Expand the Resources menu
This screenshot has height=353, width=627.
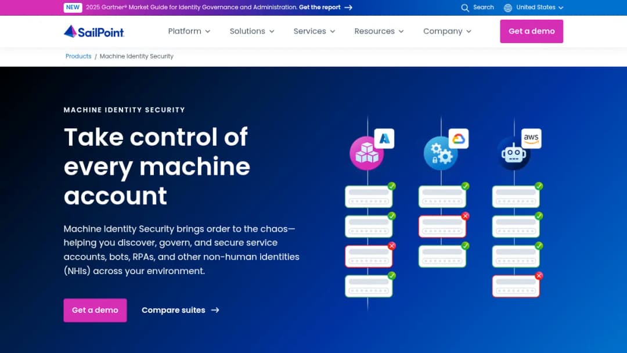pos(379,31)
